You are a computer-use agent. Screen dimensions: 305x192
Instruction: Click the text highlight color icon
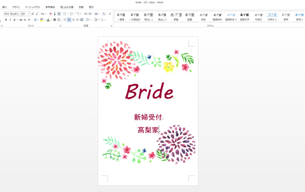pyautogui.click(x=41, y=20)
